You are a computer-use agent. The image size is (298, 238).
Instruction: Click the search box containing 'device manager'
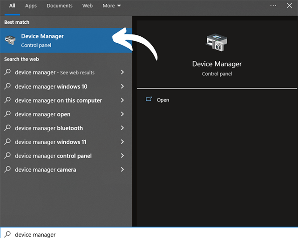coord(149,233)
